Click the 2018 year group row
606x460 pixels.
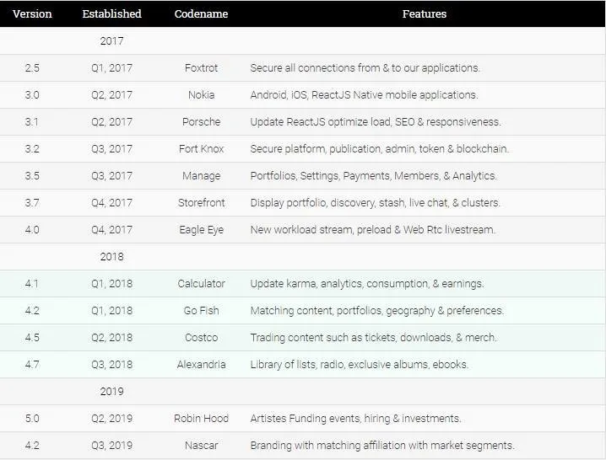coord(303,257)
